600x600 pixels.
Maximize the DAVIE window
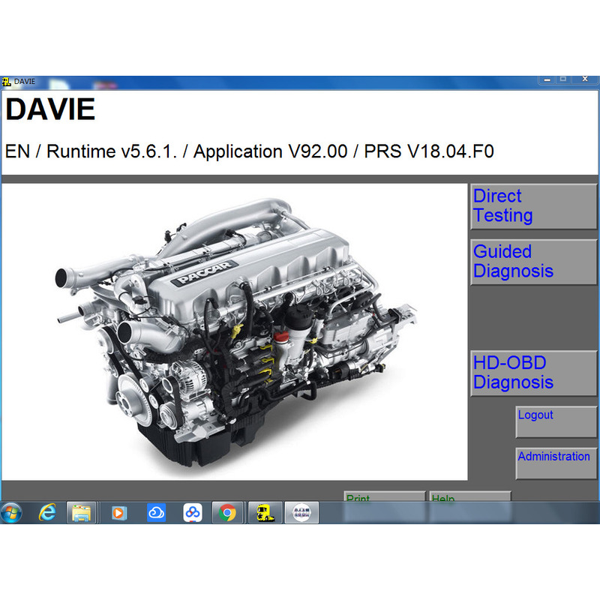click(x=563, y=79)
